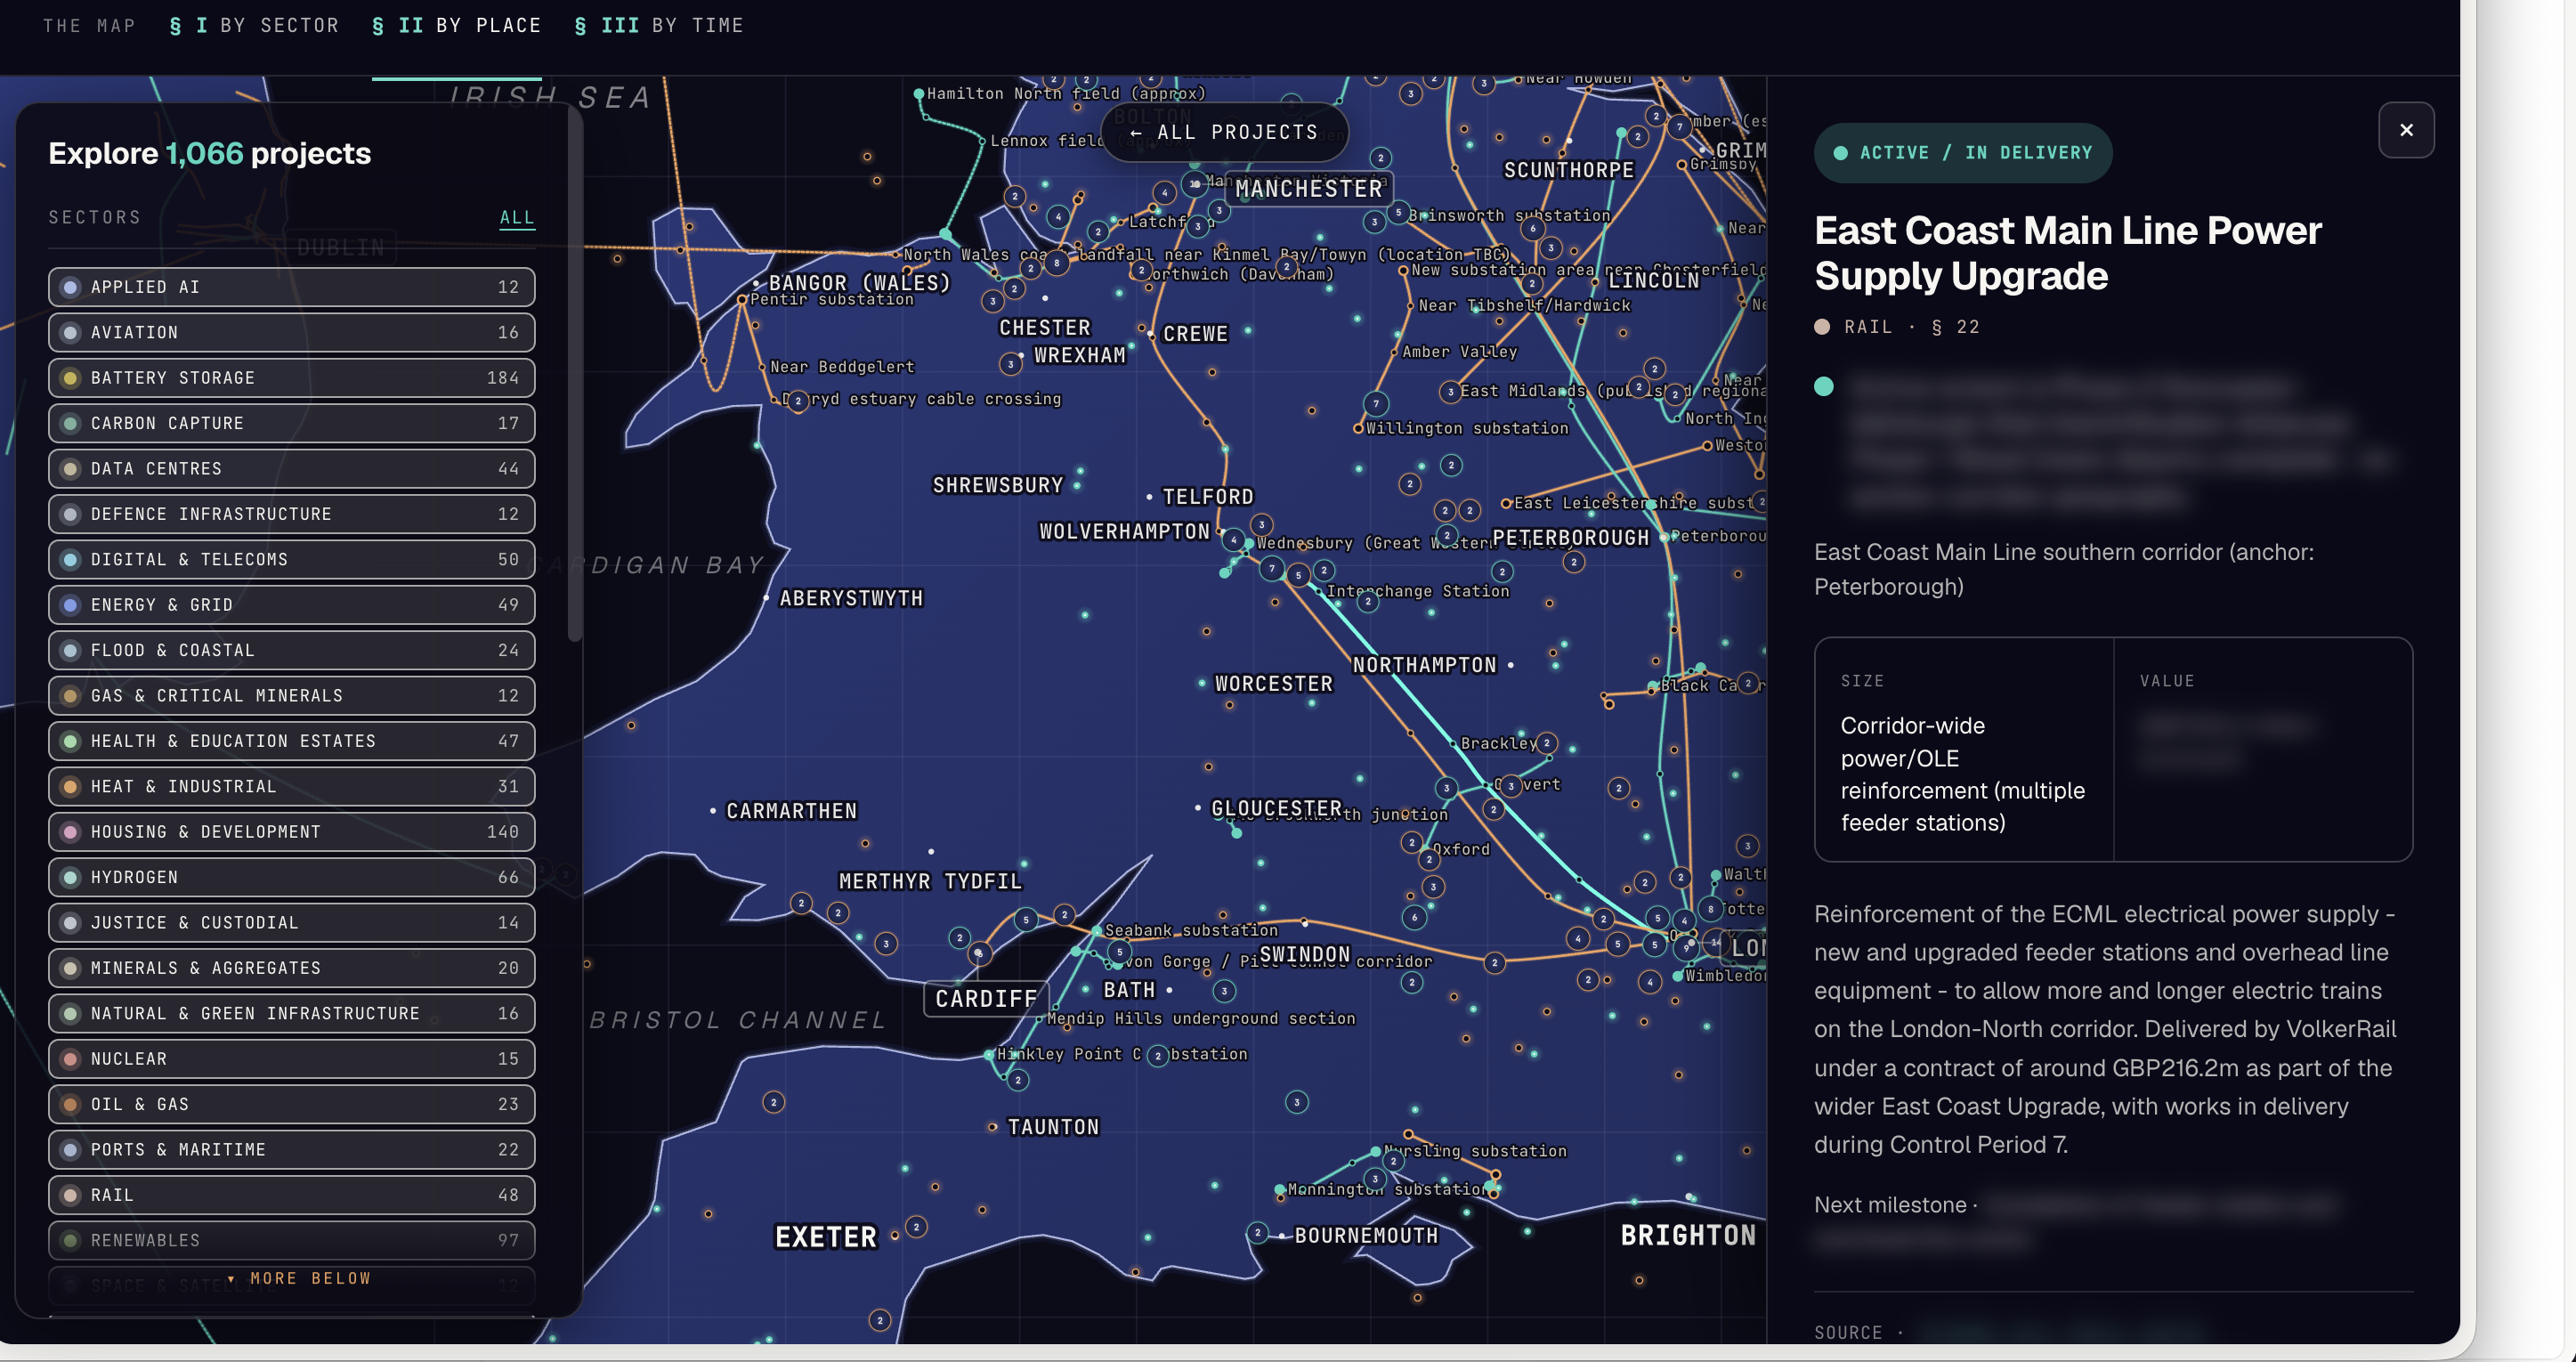2576x1362 pixels.
Task: Click Aberystwyth map dot
Action: (766, 598)
